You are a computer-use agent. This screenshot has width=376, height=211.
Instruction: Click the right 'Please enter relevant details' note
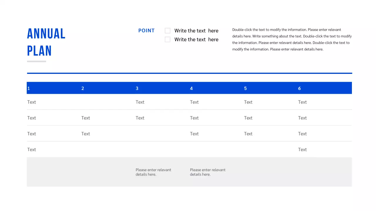click(208, 172)
